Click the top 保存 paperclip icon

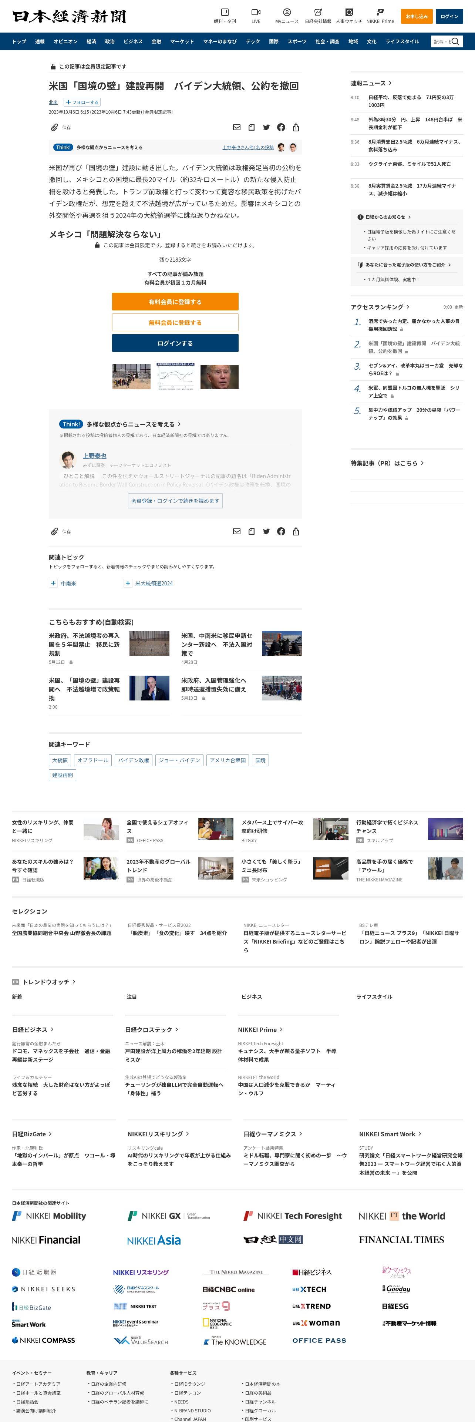[54, 128]
